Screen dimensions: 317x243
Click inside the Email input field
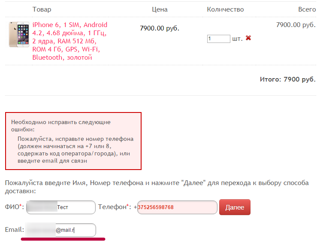click(60, 230)
